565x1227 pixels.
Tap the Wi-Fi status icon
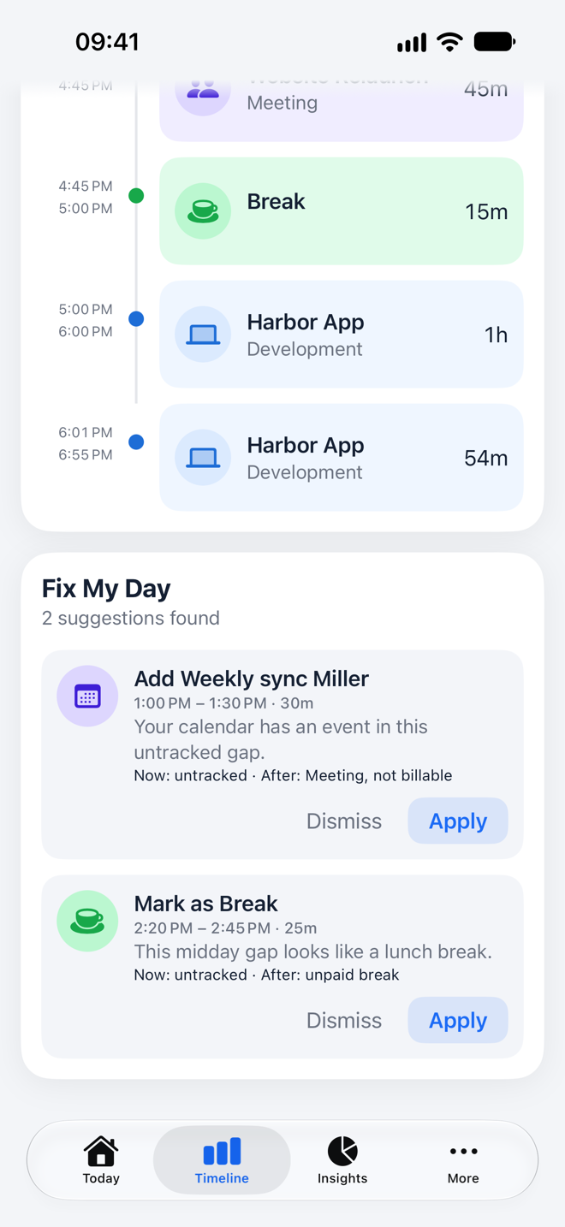click(449, 42)
